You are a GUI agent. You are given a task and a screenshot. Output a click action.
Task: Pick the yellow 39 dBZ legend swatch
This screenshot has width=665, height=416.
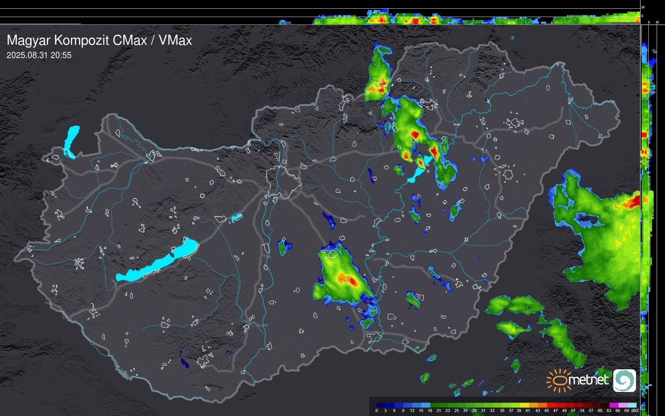click(x=524, y=405)
